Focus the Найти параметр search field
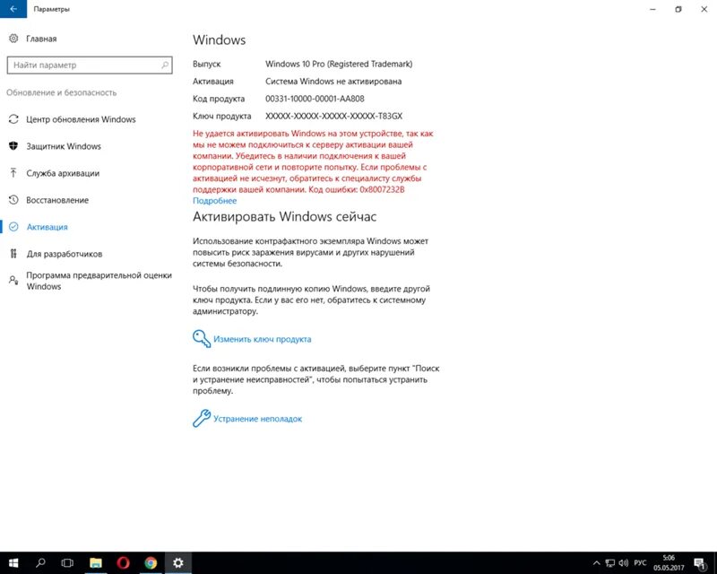This screenshot has width=717, height=574. click(x=90, y=65)
